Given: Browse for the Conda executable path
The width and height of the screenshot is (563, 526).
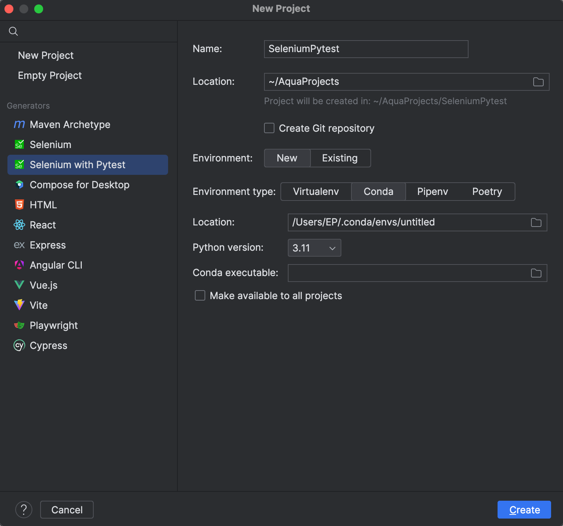Looking at the screenshot, I should click(535, 273).
